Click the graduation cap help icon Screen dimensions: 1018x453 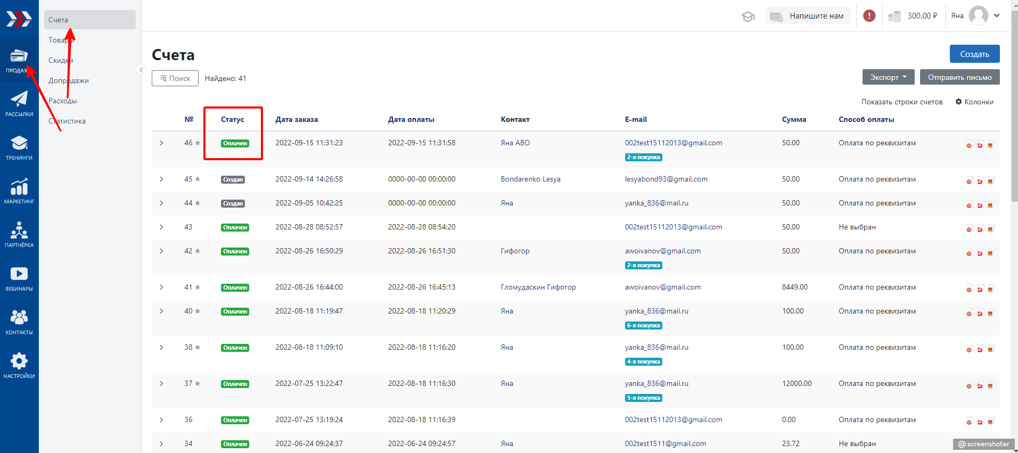748,17
